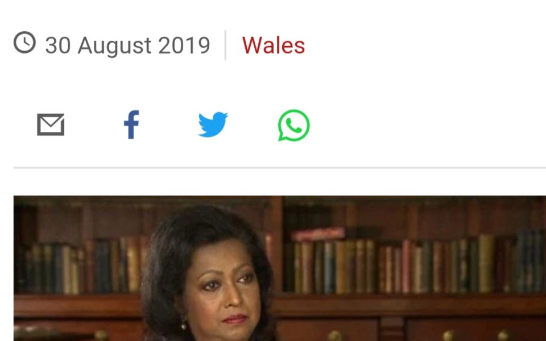Click the vertical separator before Wales
Screen dimensions: 546x341
(225, 45)
